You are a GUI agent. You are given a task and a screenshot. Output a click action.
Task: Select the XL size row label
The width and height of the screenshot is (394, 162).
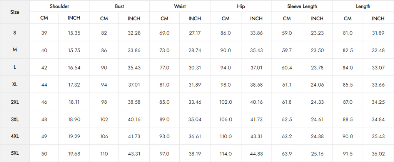coord(15,84)
